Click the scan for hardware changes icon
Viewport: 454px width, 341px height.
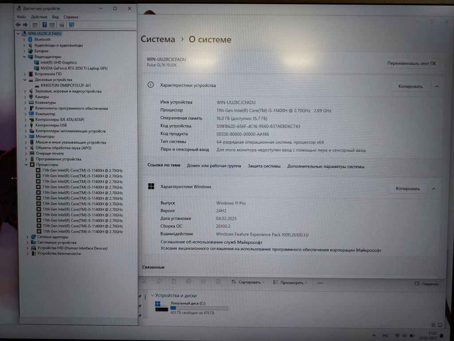62,25
